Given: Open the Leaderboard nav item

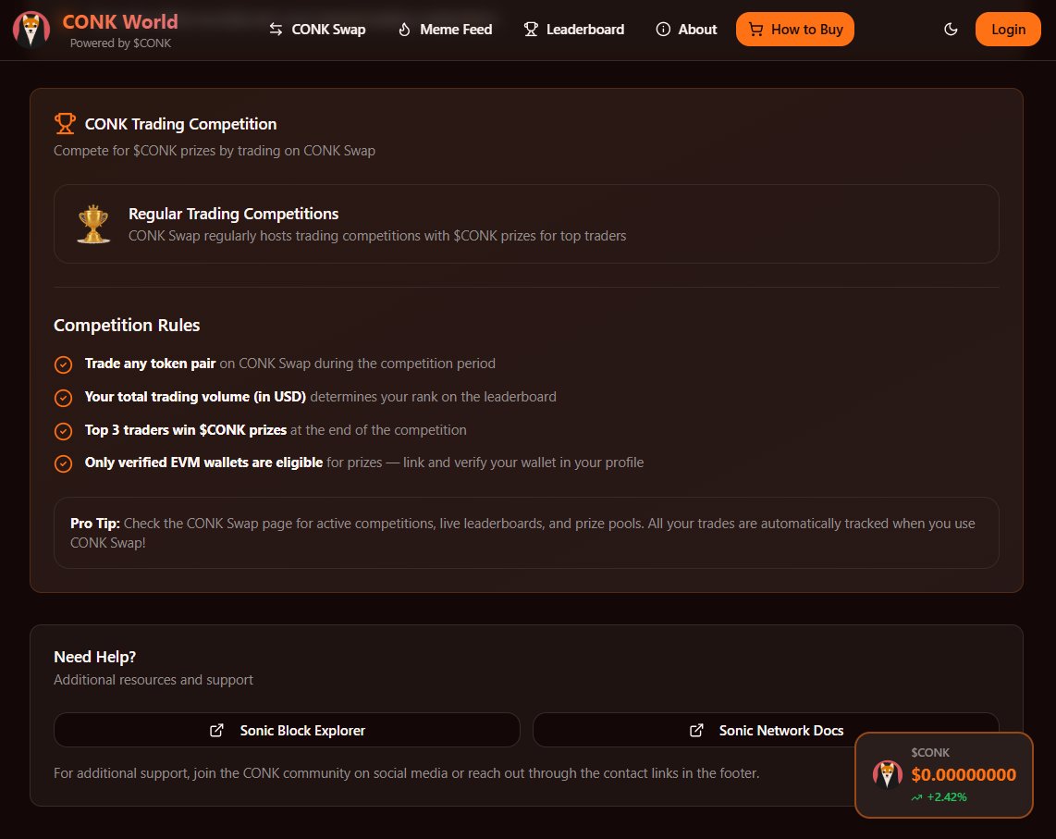Looking at the screenshot, I should [574, 30].
